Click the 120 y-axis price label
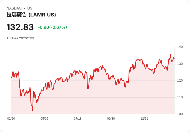Screen dimensions: 190x132 tap(180, 81)
